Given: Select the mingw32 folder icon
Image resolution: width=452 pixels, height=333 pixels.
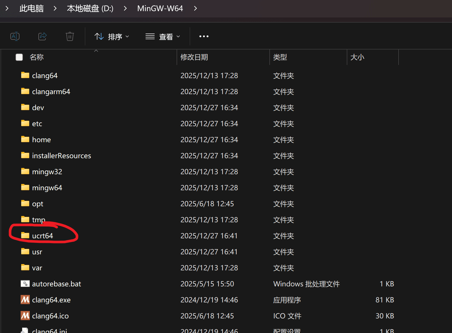Looking at the screenshot, I should click(25, 171).
